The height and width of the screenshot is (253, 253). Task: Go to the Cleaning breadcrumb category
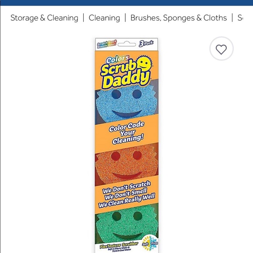click(x=104, y=18)
